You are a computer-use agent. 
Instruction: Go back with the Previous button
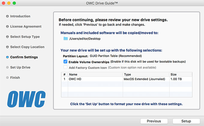tap(154, 121)
